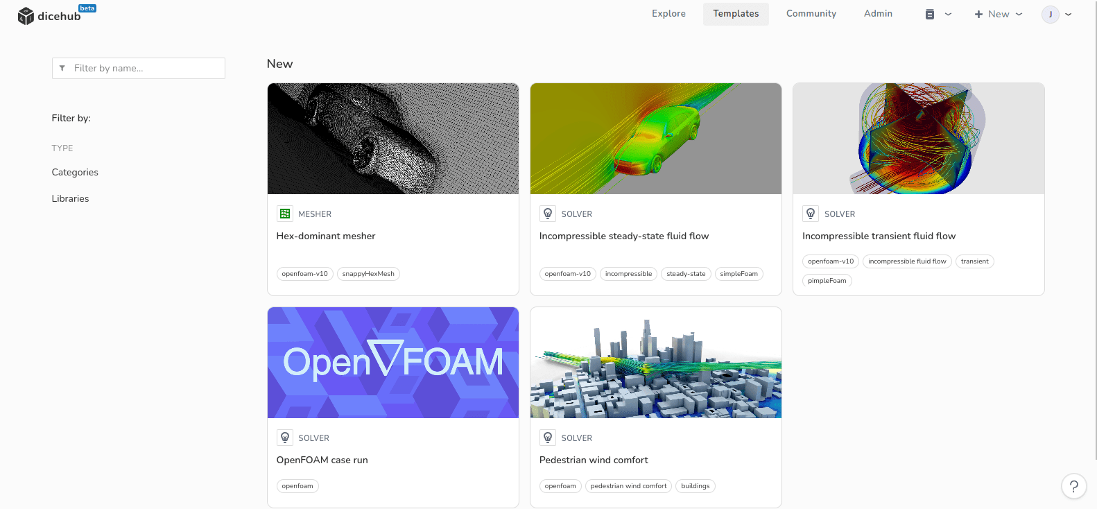Open the help question mark button
Screen dimensions: 1097x509
click(1073, 486)
